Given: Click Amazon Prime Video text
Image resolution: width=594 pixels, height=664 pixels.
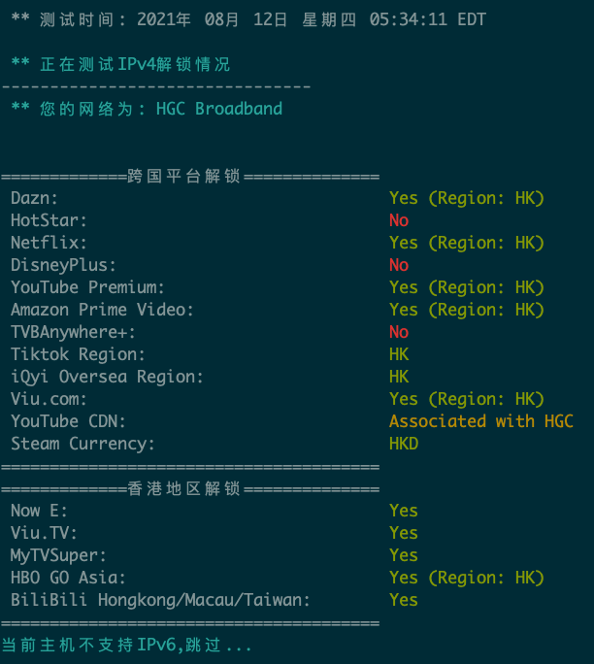Looking at the screenshot, I should pos(102,310).
